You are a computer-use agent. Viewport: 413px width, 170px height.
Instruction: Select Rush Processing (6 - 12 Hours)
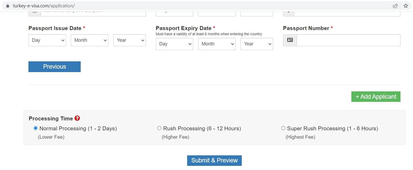tap(159, 128)
